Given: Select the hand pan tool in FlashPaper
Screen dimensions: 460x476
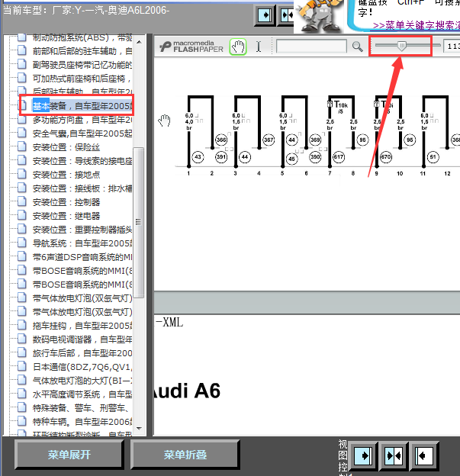Looking at the screenshot, I should pos(238,47).
